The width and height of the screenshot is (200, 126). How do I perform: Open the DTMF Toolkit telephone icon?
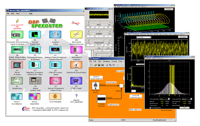pyautogui.click(x=76, y=81)
